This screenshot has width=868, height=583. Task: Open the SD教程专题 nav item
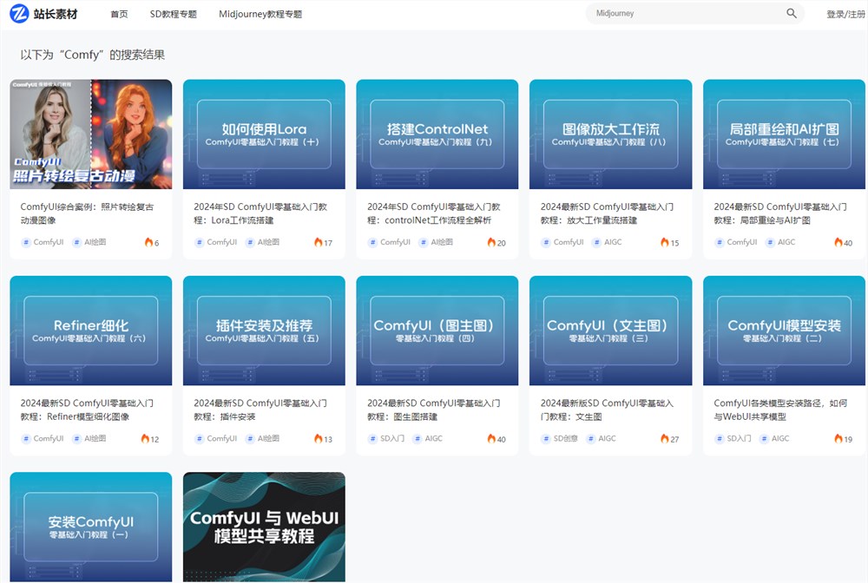174,14
